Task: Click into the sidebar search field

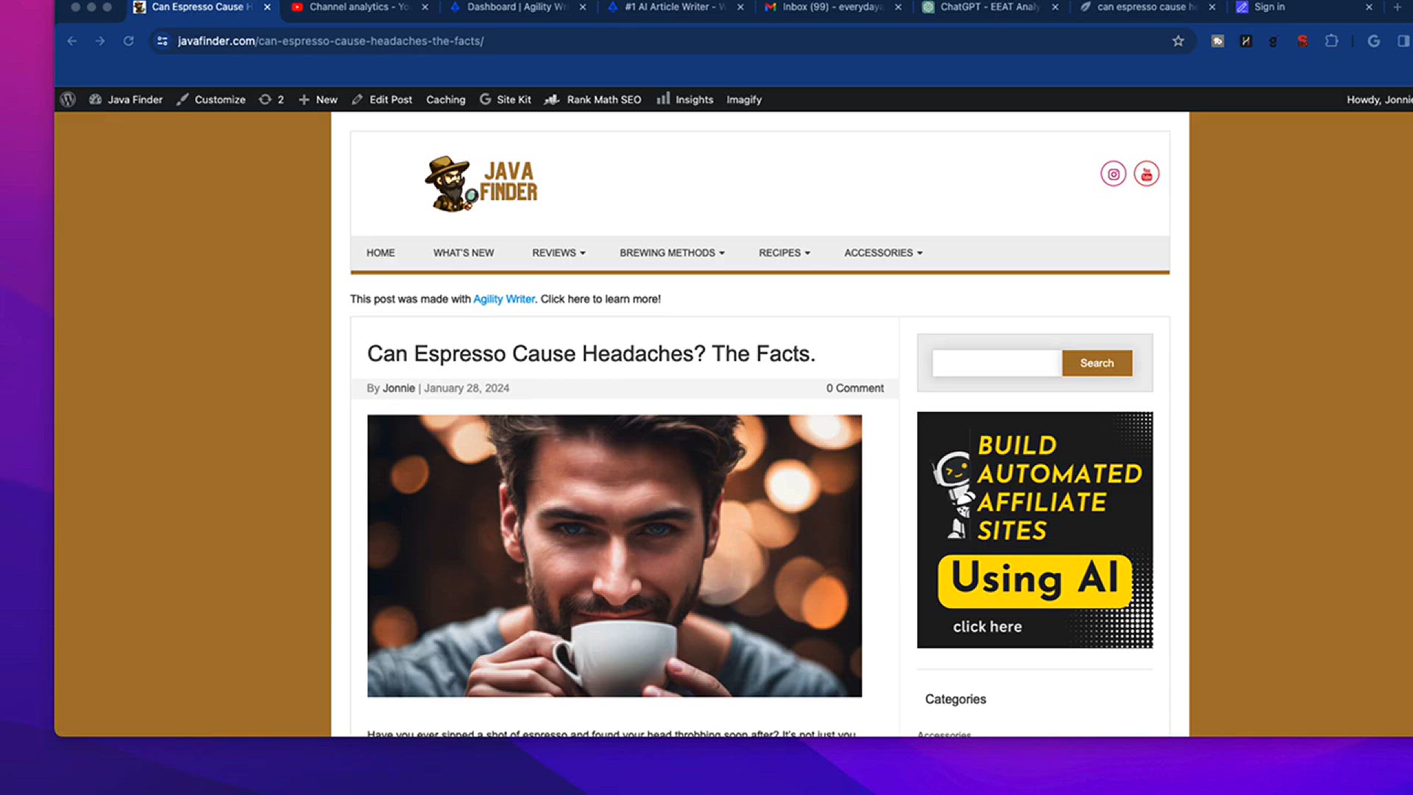Action: tap(996, 363)
